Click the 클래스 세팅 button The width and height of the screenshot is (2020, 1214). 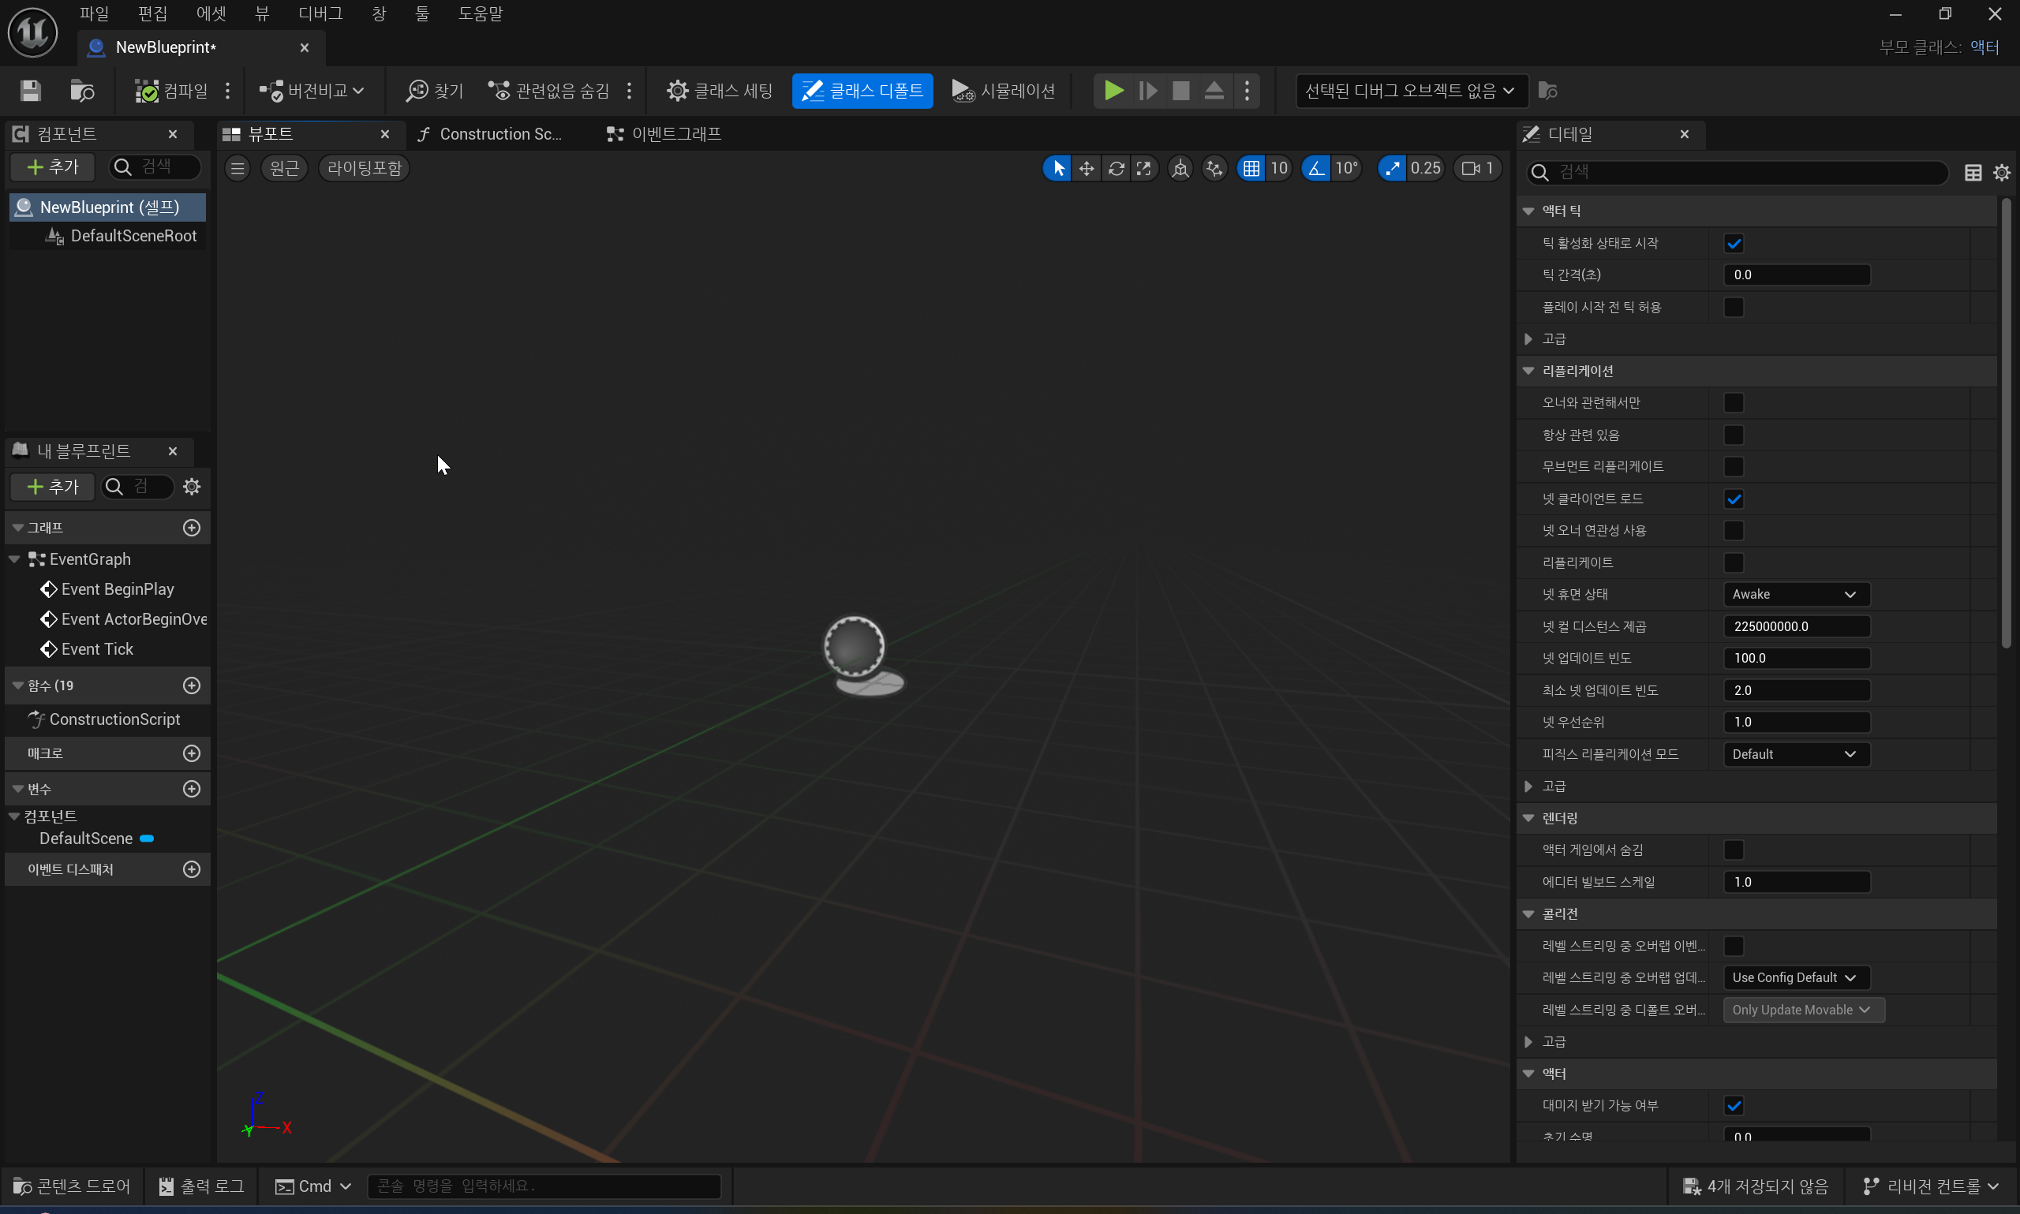click(719, 91)
